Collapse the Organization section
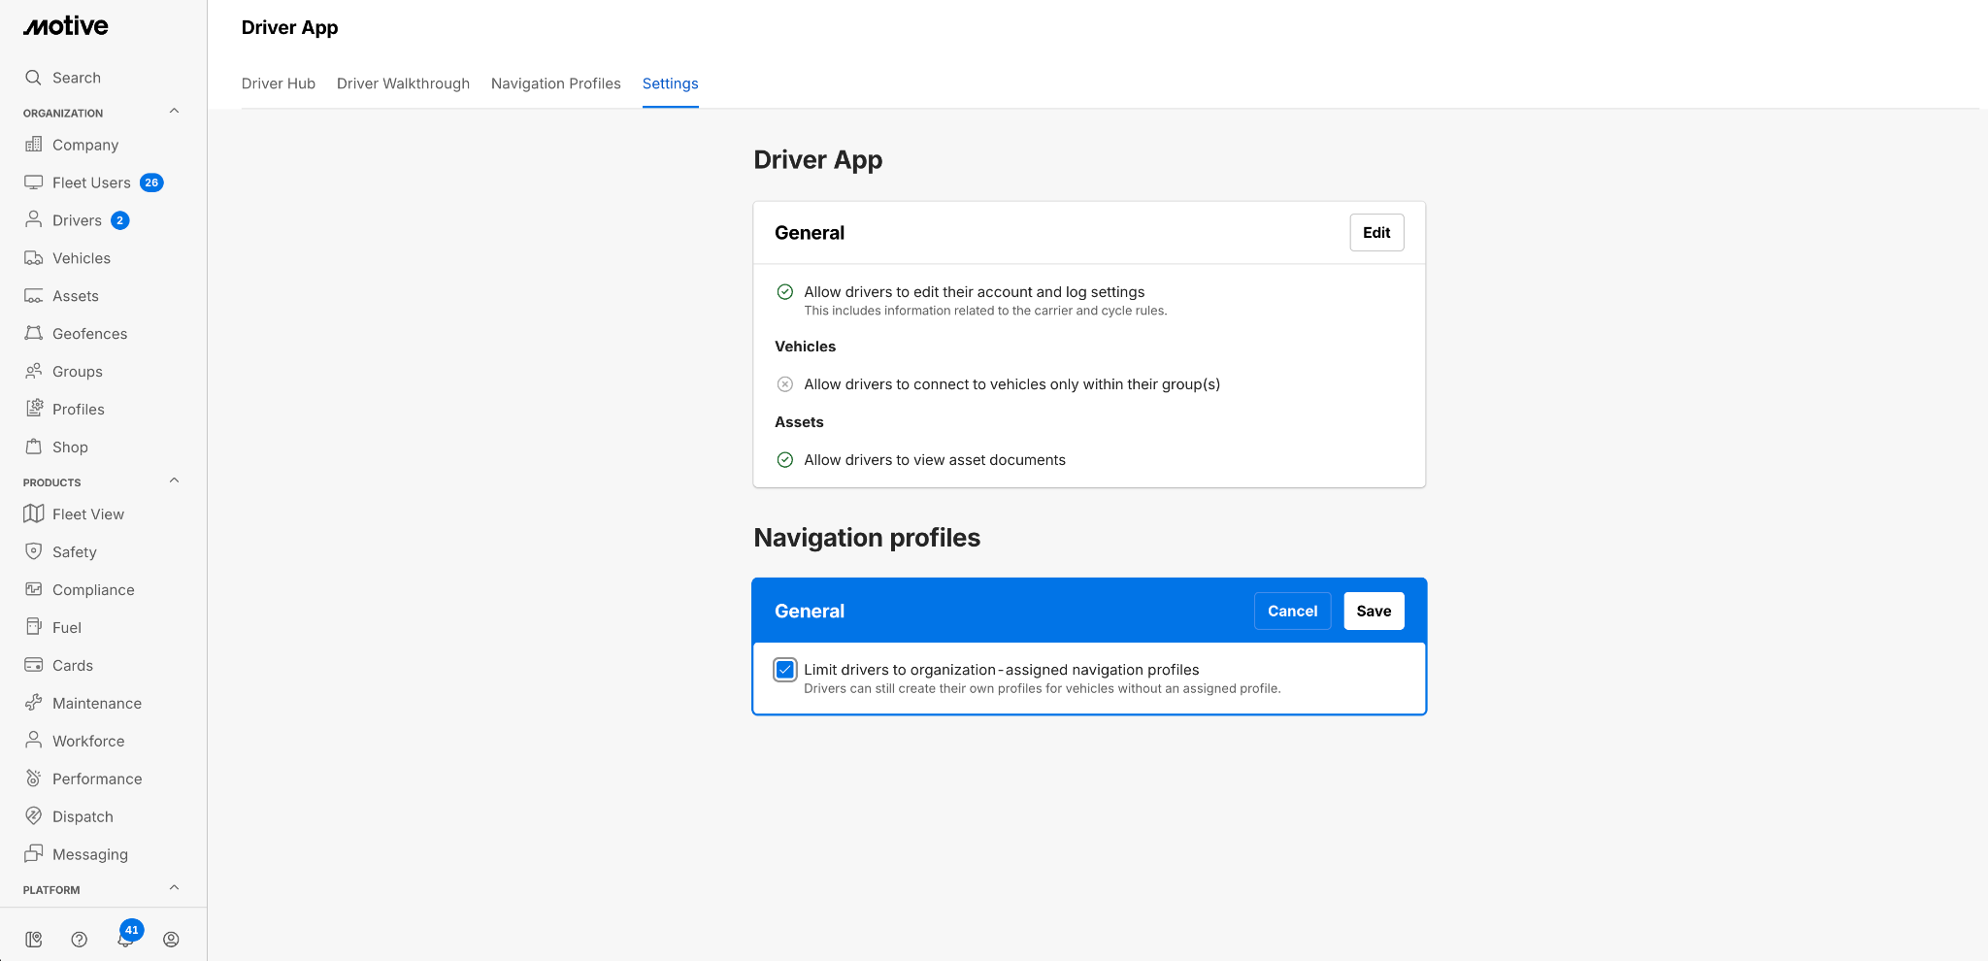The height and width of the screenshot is (961, 1988). 174,112
